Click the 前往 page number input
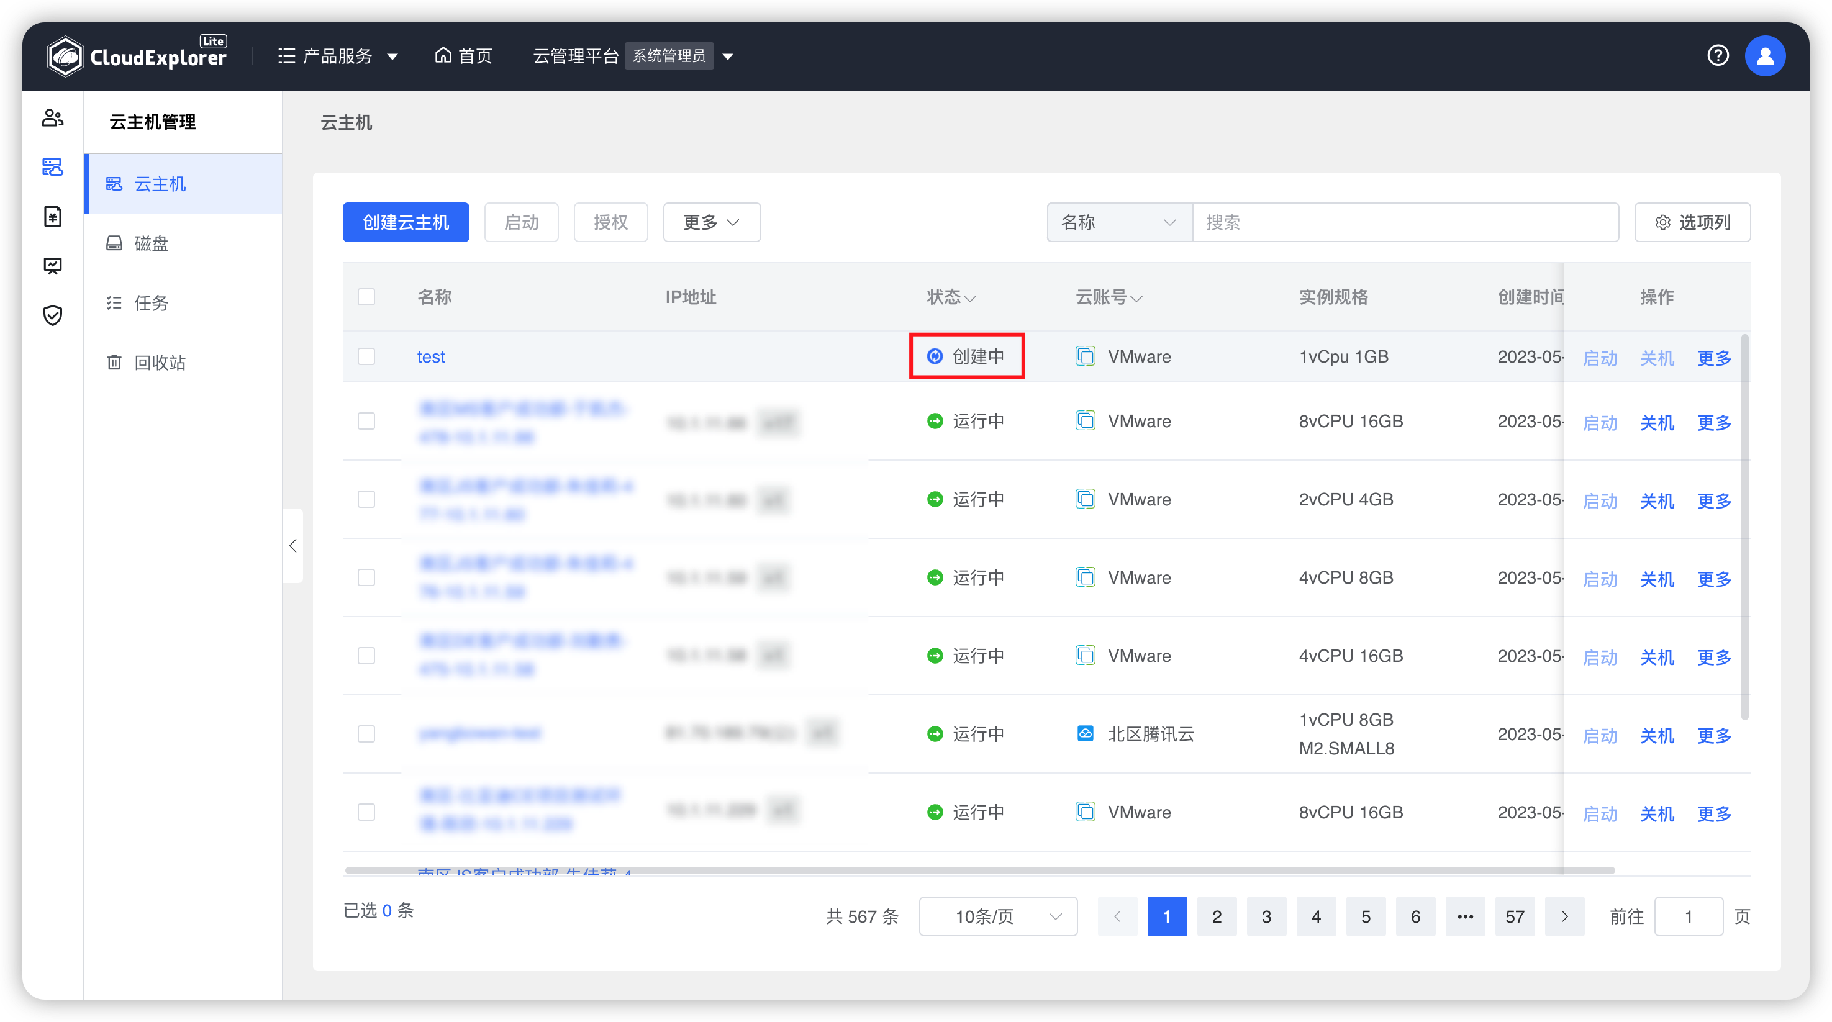 (x=1689, y=916)
